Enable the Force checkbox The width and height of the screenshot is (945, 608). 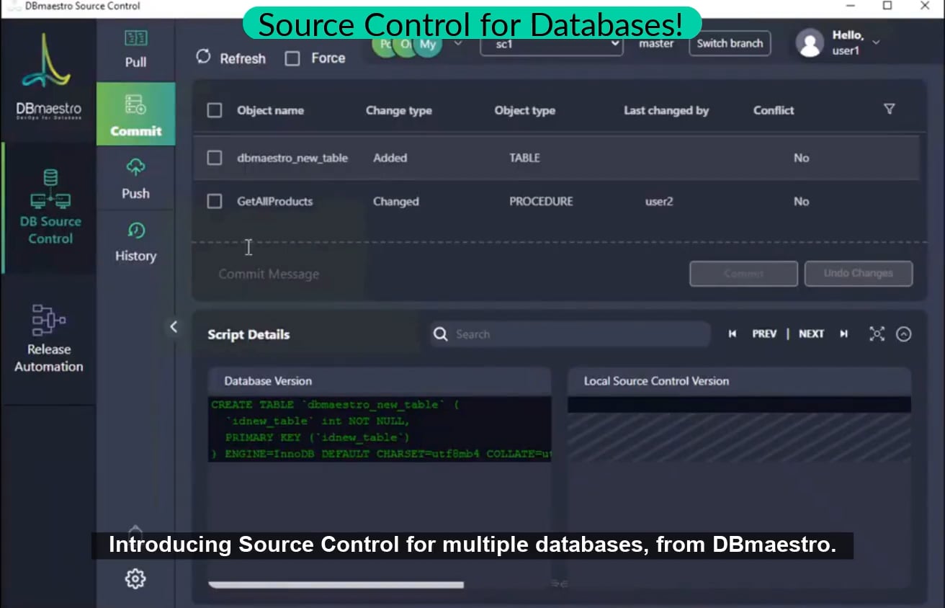tap(292, 58)
